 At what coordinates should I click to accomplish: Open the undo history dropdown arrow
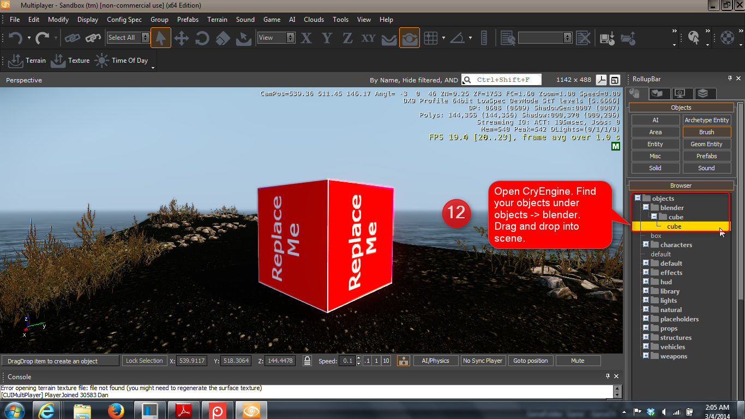point(28,38)
